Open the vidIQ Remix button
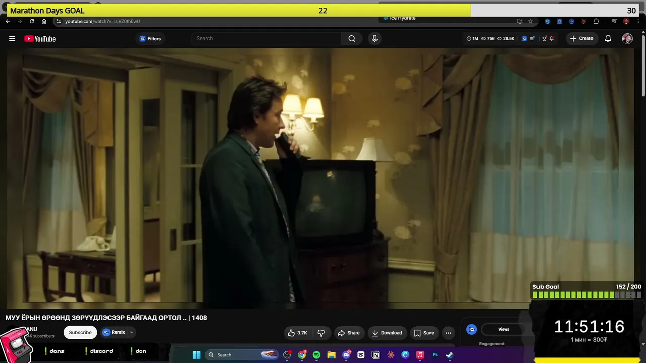The image size is (646, 363). [114, 332]
